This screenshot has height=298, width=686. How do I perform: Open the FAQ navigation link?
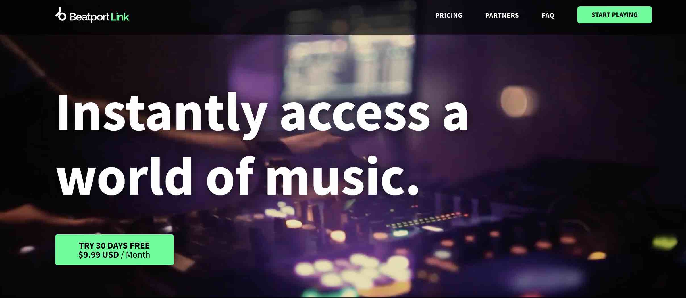[548, 15]
